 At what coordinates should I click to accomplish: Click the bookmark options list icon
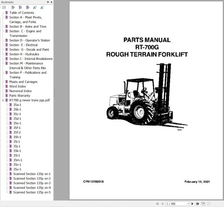4,7
